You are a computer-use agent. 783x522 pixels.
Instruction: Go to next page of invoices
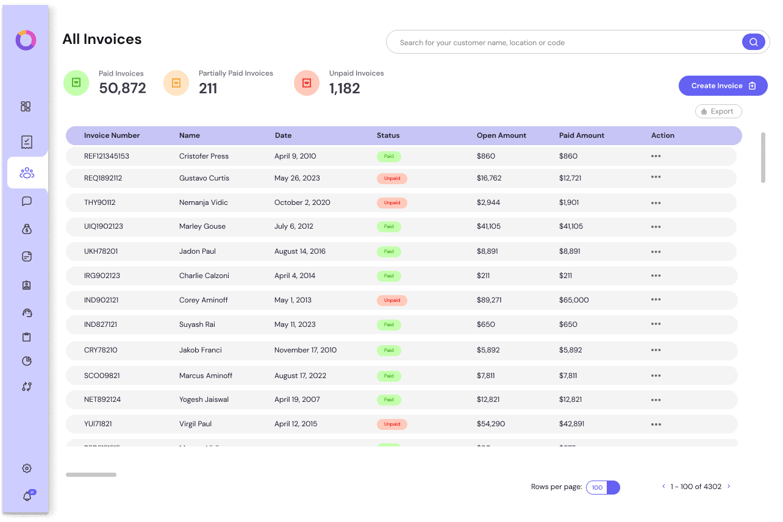pos(729,486)
